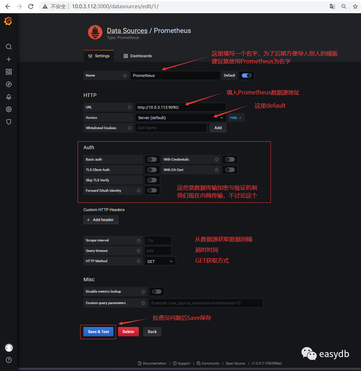This screenshot has width=361, height=371.
Task: Click the info icon next to Custom query parameters
Action: (143, 303)
